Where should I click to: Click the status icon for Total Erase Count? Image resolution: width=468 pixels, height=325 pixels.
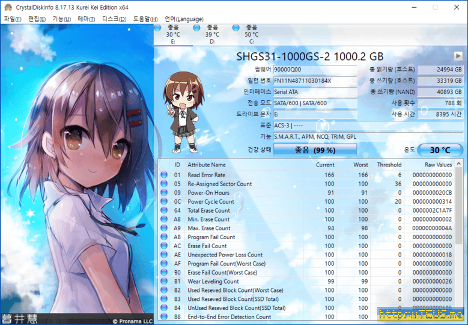164,210
